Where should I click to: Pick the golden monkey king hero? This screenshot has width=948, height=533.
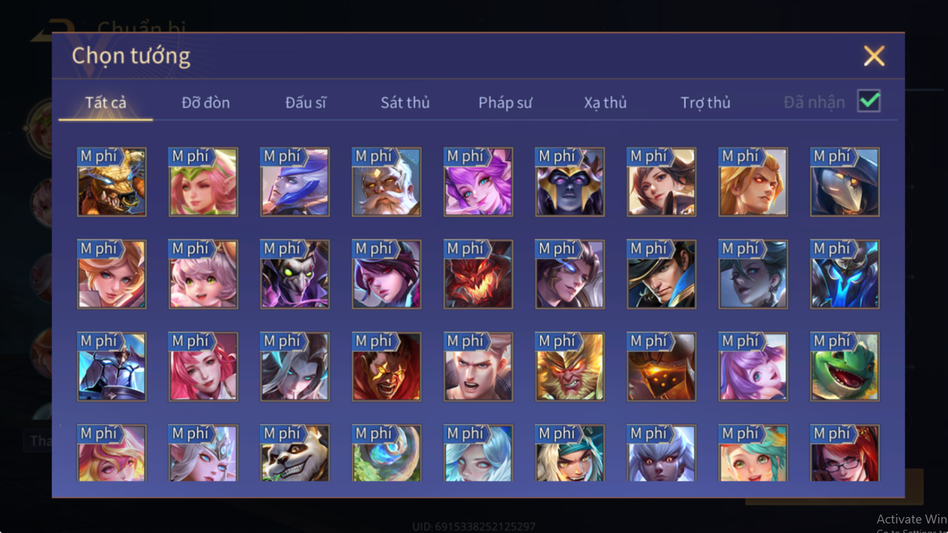[x=570, y=367]
